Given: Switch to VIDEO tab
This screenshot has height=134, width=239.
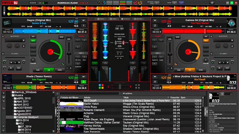Looking at the screenshot, I should click(x=113, y=19).
